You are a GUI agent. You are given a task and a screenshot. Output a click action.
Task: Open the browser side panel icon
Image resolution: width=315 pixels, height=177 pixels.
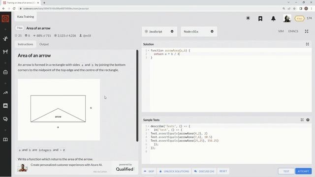[301, 9]
